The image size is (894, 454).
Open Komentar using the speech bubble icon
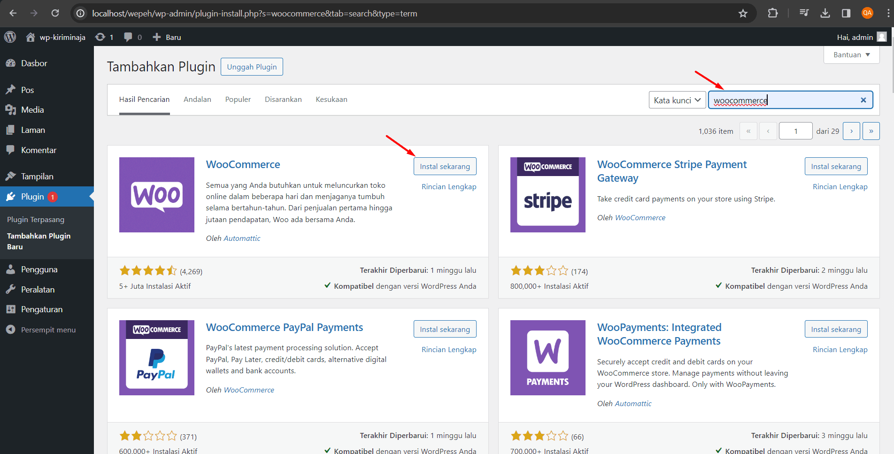[11, 150]
